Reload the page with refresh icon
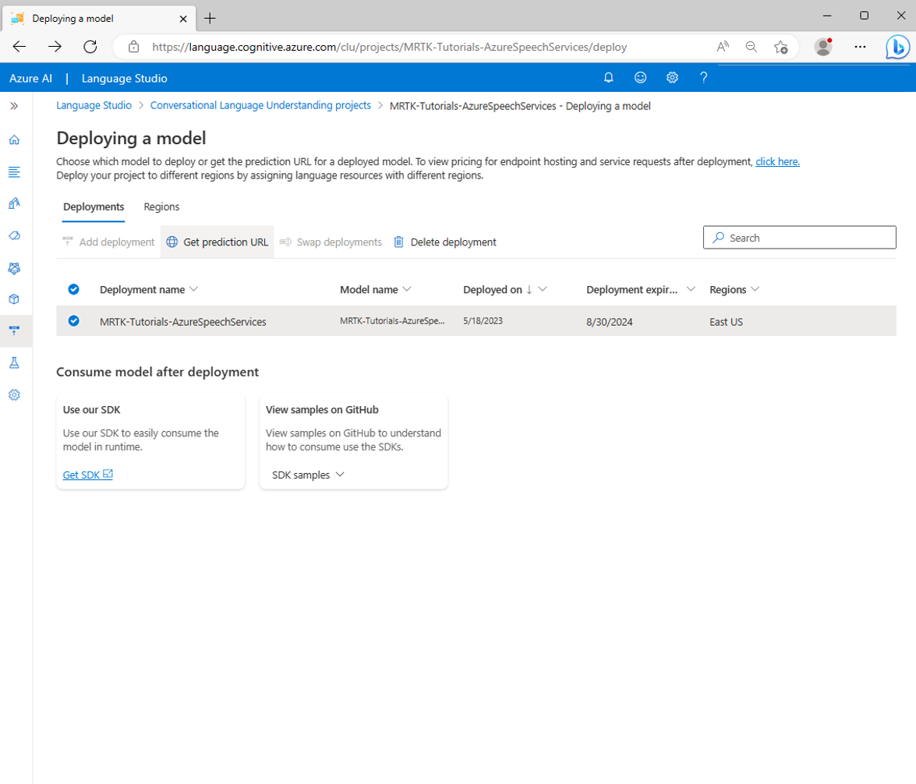Viewport: 916px width, 784px height. pyautogui.click(x=90, y=47)
